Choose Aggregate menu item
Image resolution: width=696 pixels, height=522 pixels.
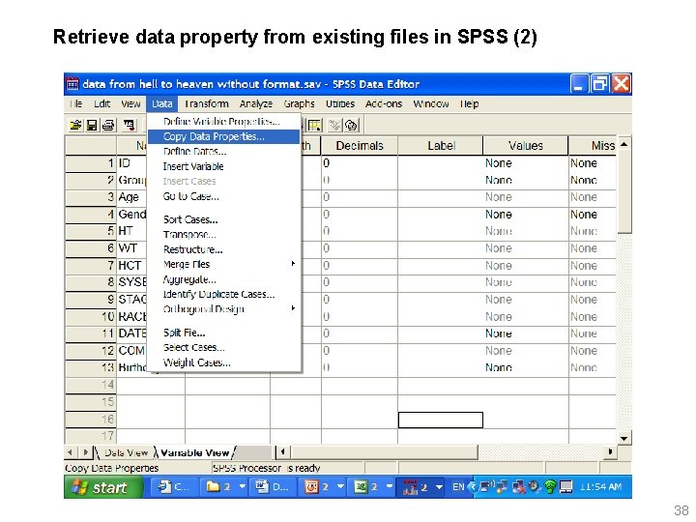pyautogui.click(x=224, y=279)
